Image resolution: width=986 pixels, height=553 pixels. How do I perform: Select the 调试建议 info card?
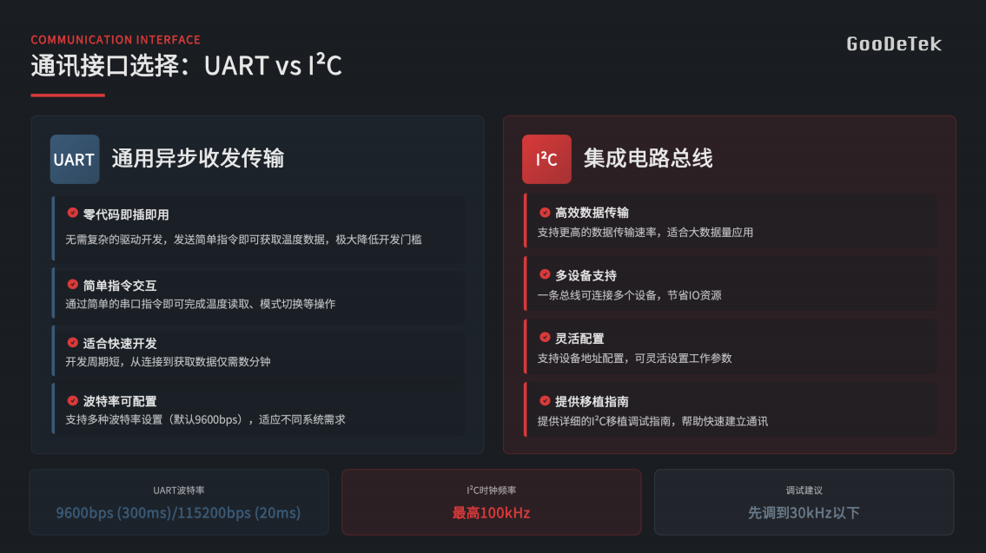click(x=804, y=502)
